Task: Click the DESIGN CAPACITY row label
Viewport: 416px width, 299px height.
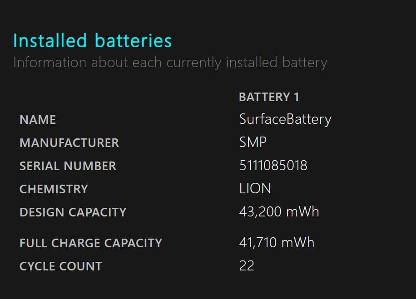Action: 73,212
